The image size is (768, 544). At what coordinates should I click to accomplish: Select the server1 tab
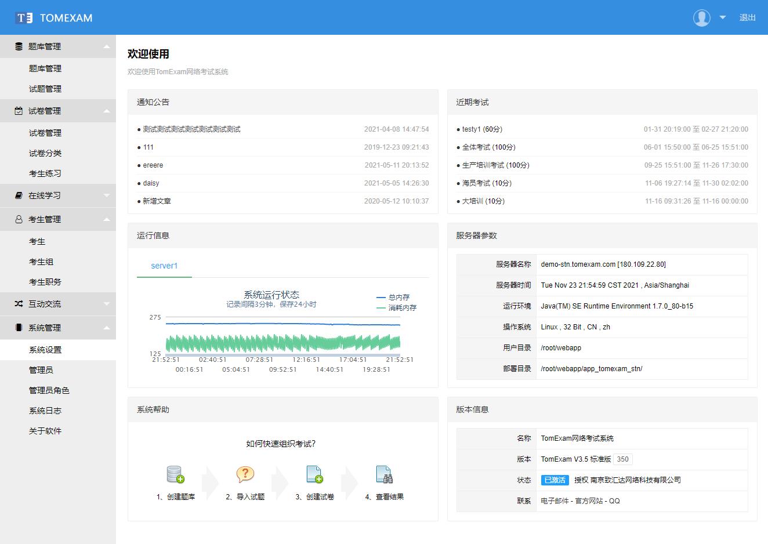click(x=164, y=266)
